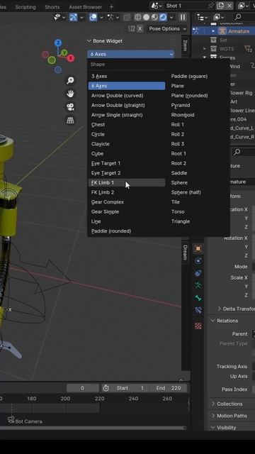Click the timeline clock use-preview-range icon
The height and width of the screenshot is (454, 255).
click(106, 388)
